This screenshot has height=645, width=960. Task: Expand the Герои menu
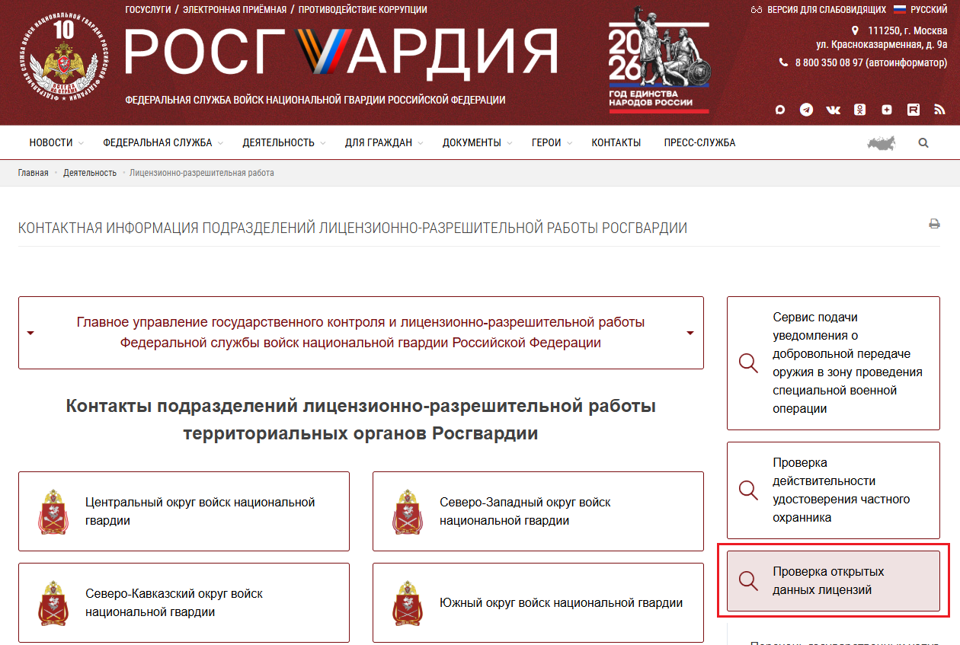click(x=552, y=142)
